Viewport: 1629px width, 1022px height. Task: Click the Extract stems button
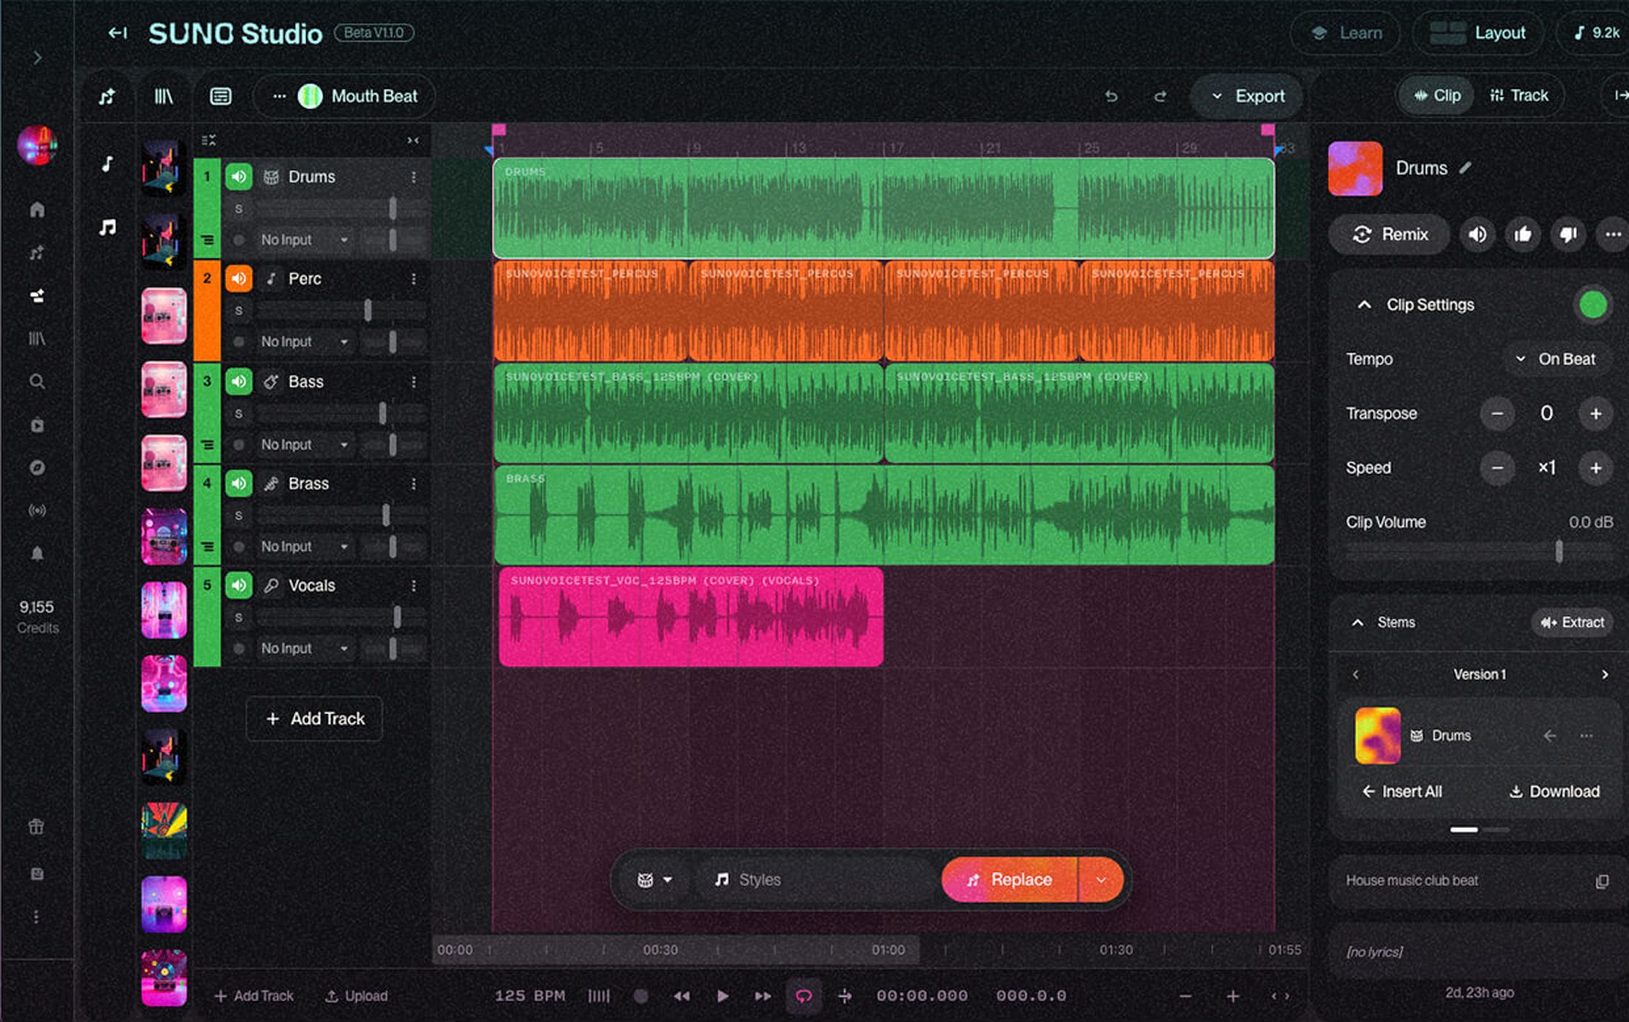[x=1572, y=622]
